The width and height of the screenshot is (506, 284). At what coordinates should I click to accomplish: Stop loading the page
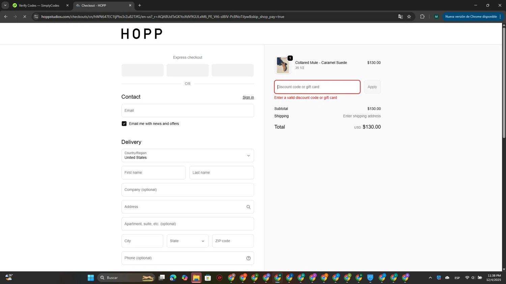(25, 16)
